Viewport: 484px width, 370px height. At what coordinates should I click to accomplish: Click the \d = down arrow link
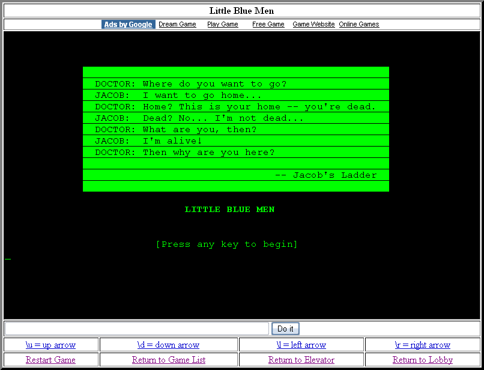[168, 345]
